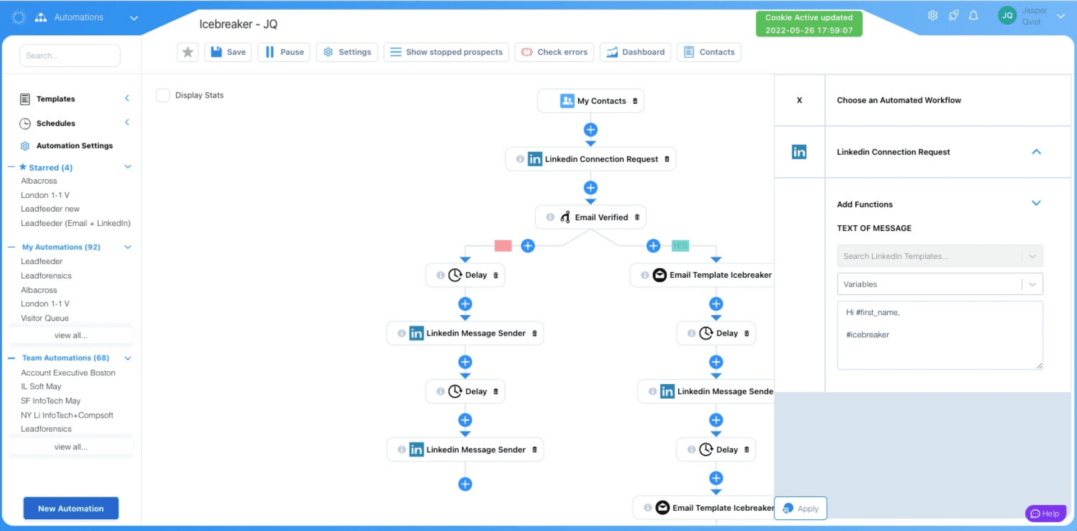Expand the Add Functions section
This screenshot has height=531, width=1077.
coord(1035,203)
